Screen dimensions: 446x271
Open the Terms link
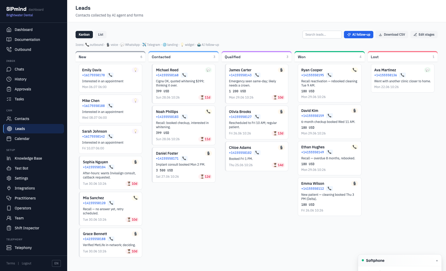coord(10,263)
